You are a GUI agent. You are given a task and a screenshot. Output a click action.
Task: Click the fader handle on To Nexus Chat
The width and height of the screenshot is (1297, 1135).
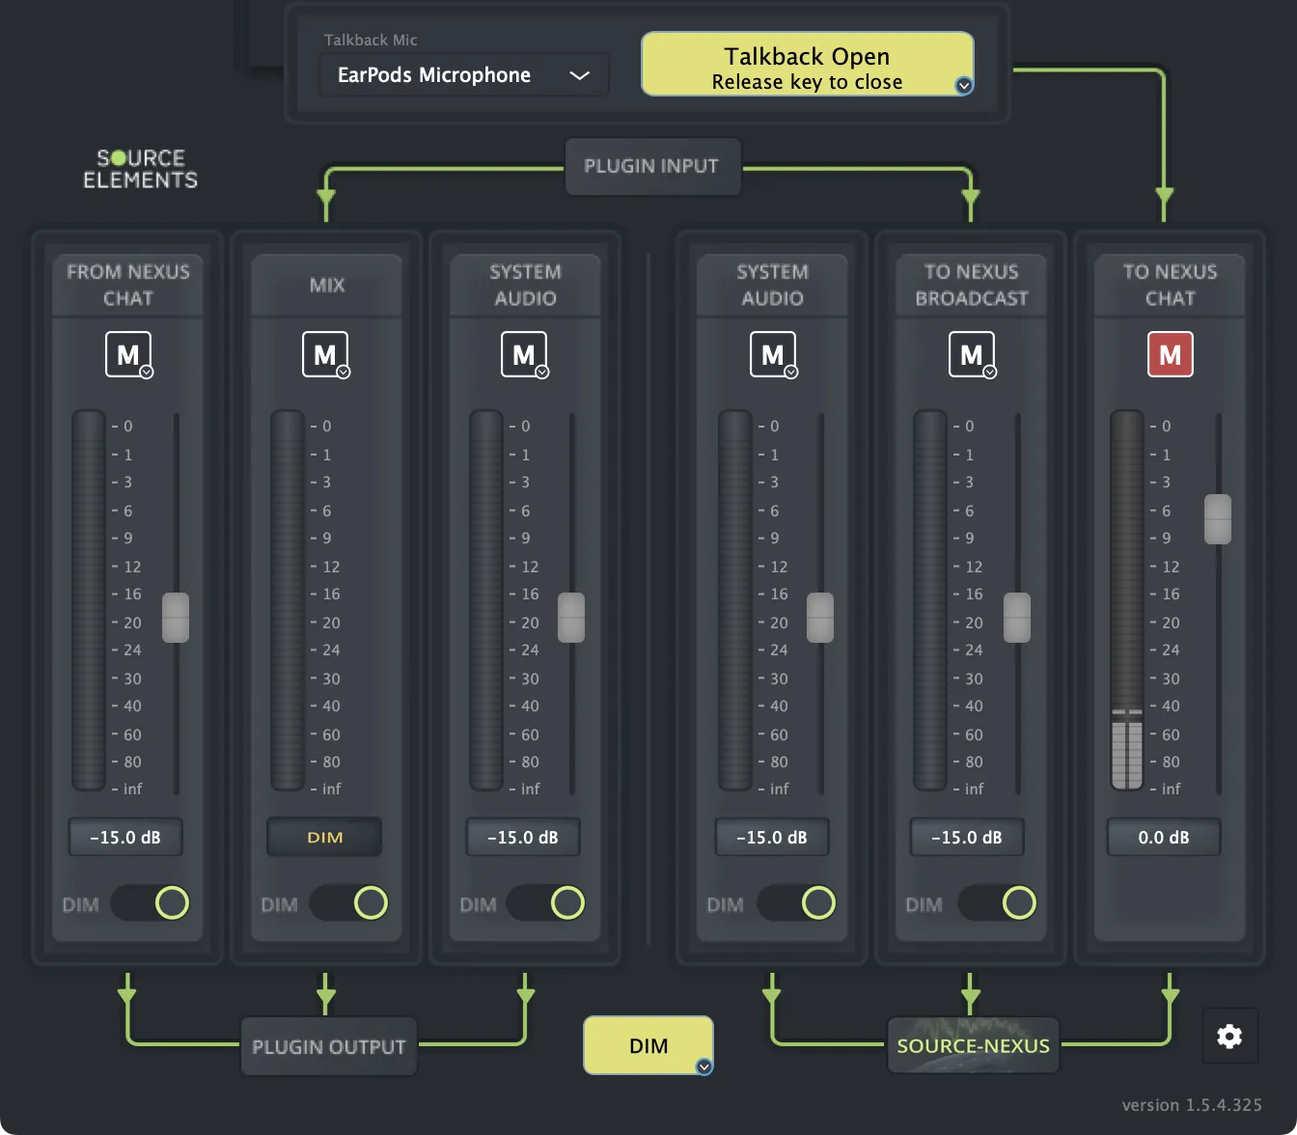1218,519
